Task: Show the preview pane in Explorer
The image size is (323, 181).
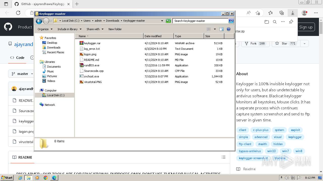Action: (222, 29)
